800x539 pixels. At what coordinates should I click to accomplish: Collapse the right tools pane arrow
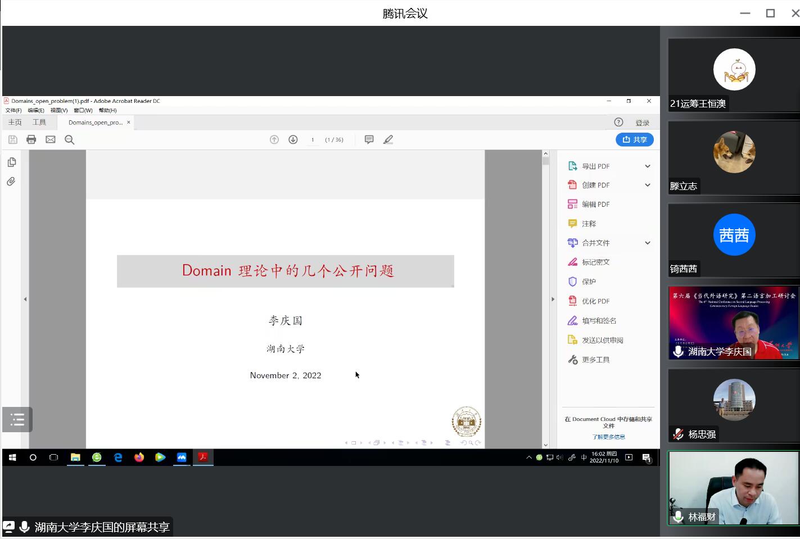[x=553, y=299]
